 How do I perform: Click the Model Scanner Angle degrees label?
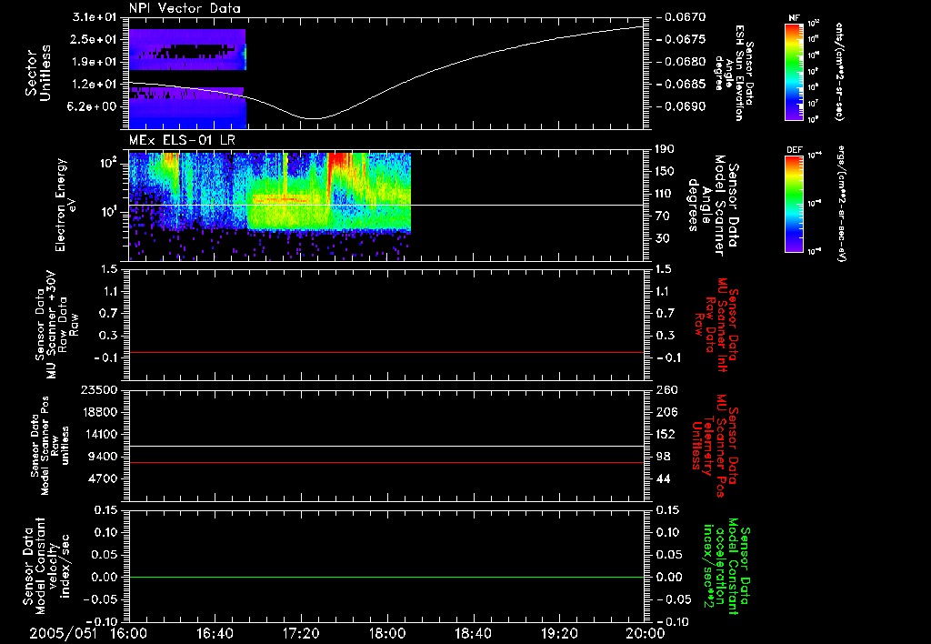pyautogui.click(x=713, y=206)
